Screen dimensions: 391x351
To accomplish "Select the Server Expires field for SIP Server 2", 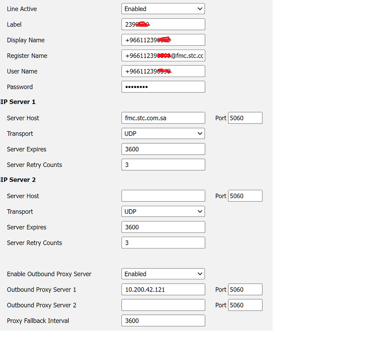I will tap(163, 227).
